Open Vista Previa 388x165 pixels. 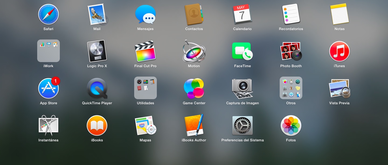[339, 88]
